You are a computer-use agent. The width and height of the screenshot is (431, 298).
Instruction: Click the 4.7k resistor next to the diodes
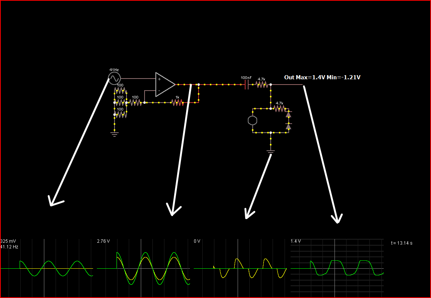click(x=279, y=108)
